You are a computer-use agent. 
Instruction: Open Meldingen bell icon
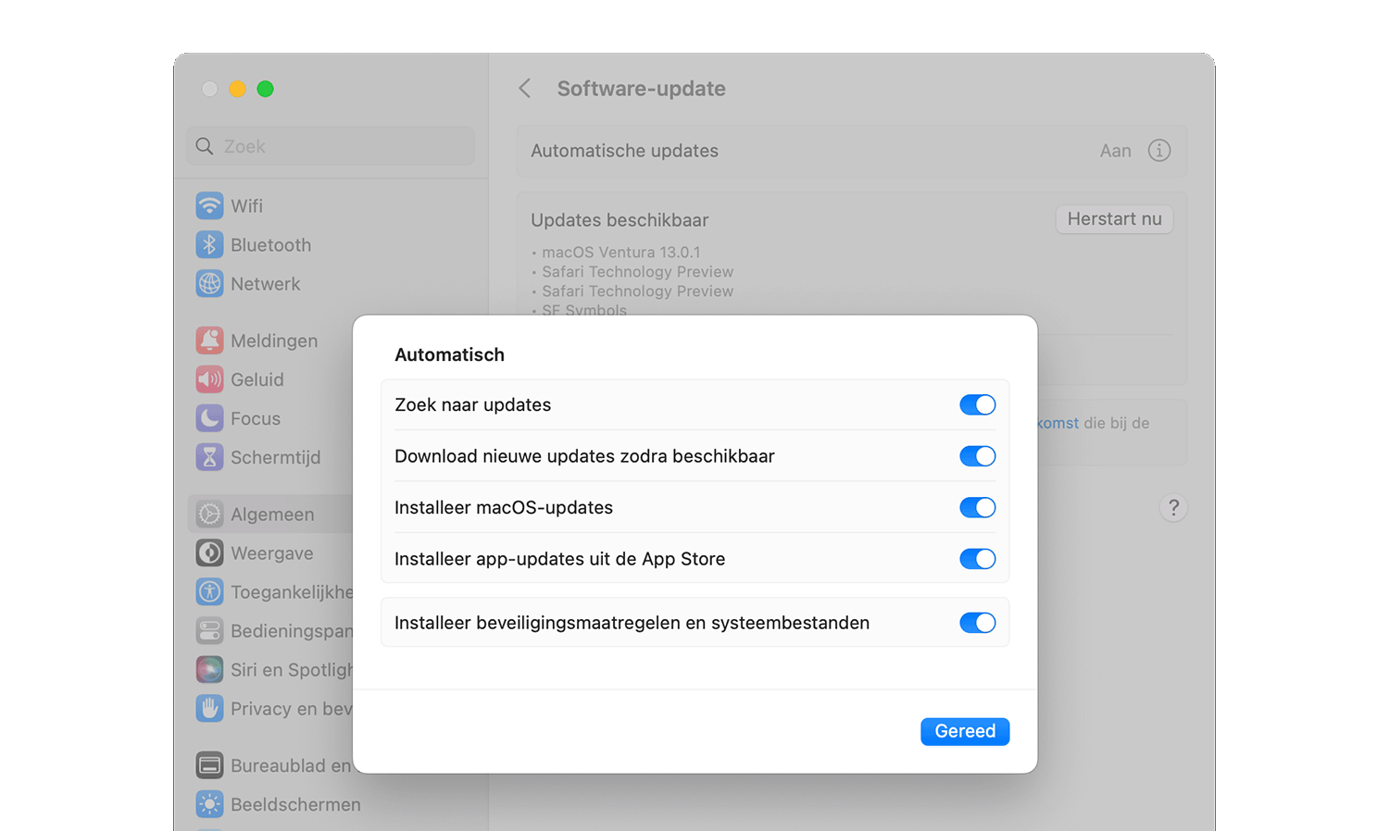(x=209, y=341)
